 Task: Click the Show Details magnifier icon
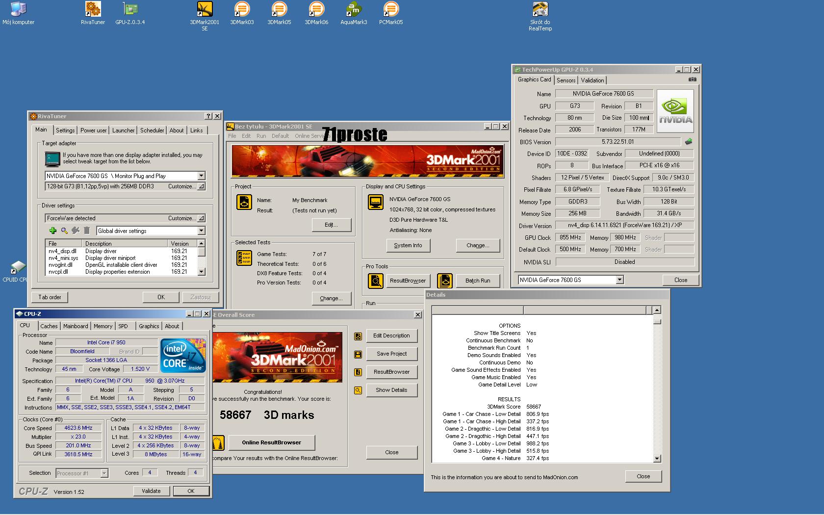pos(358,390)
